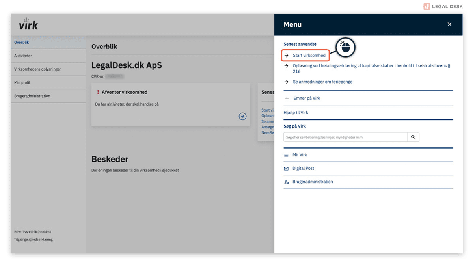Viewport: 473px width, 266px height.
Task: Click arrow icon before Se anmodninger om feriepenge
Action: (287, 82)
